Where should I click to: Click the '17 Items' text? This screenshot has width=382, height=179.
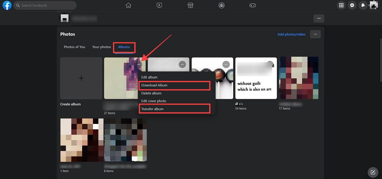pos(284,109)
